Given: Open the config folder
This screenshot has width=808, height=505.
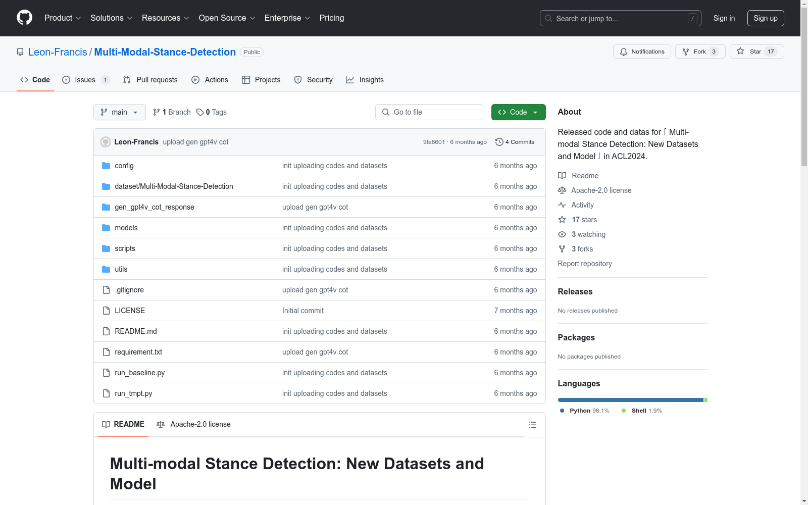Looking at the screenshot, I should 124,166.
